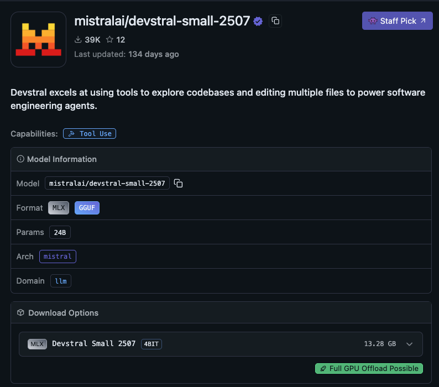Copy the model identifier in Model Information
The width and height of the screenshot is (439, 387).
(x=179, y=183)
